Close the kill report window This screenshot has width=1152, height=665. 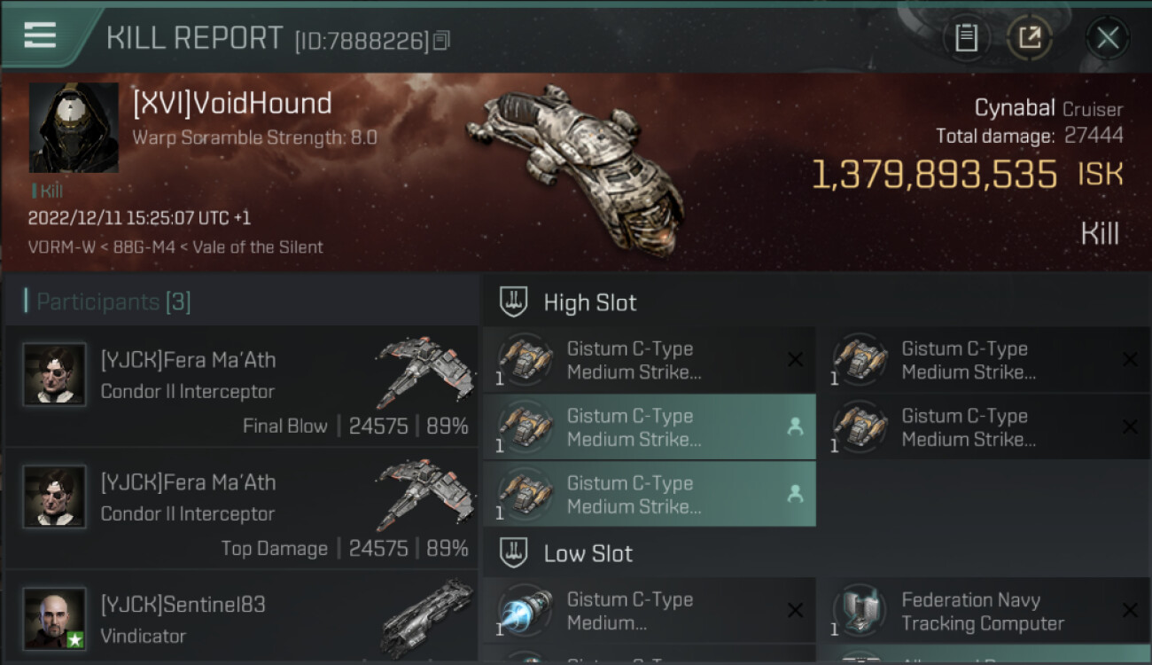[1108, 38]
